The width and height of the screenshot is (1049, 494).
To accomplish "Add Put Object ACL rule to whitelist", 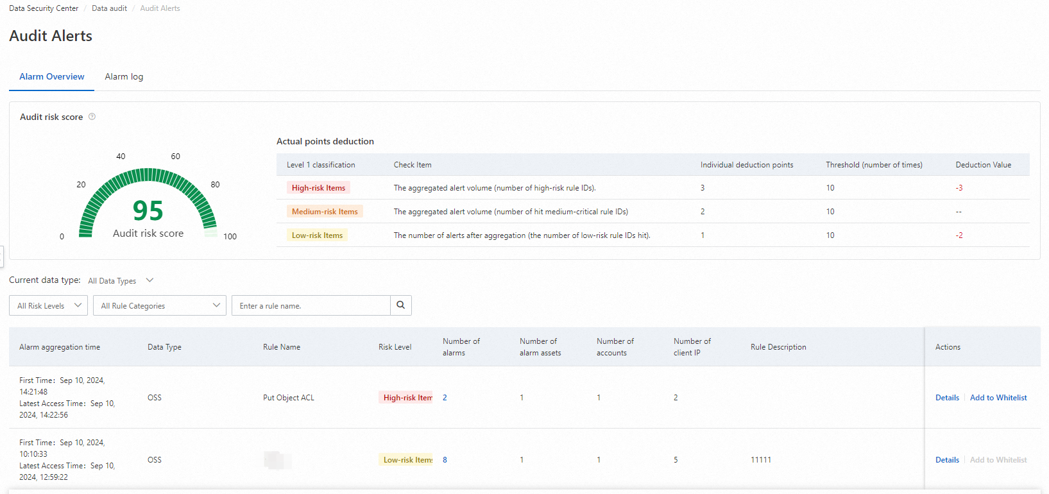I will pyautogui.click(x=998, y=398).
